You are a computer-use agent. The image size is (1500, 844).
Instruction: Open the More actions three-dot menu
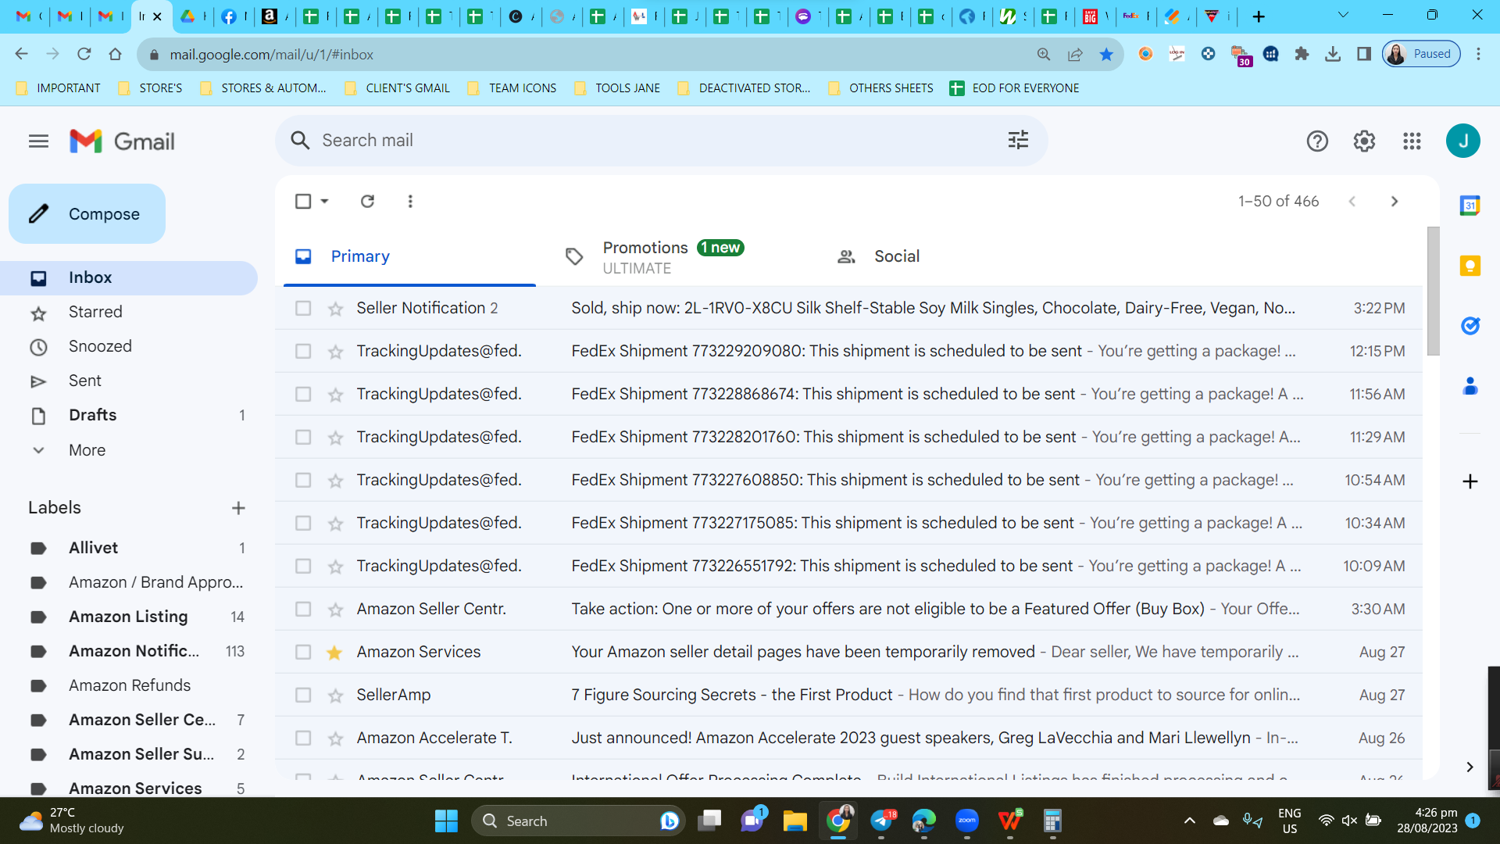tap(410, 202)
